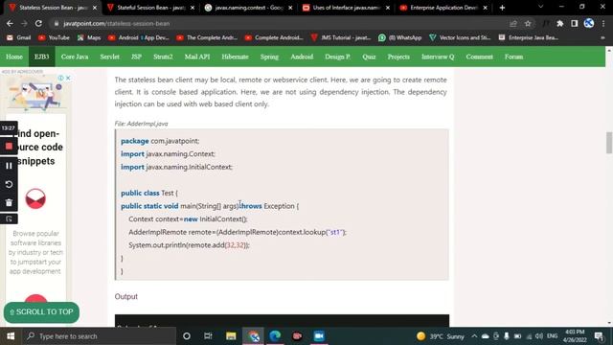Open the Servlet menu item
The image size is (613, 345).
[x=109, y=57]
